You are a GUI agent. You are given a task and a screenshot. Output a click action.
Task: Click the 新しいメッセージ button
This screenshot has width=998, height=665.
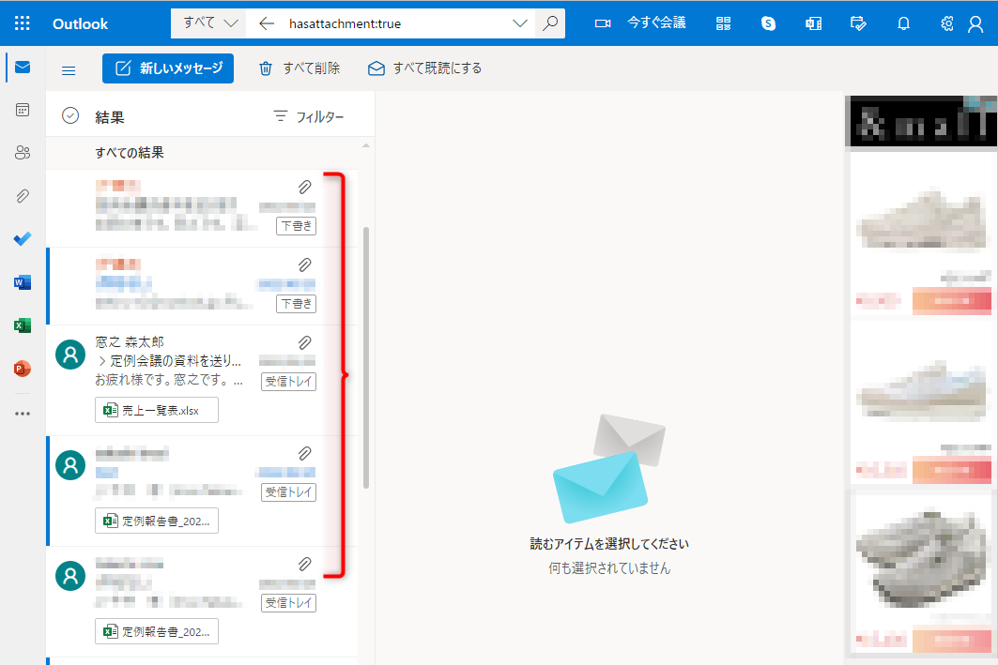(x=168, y=68)
